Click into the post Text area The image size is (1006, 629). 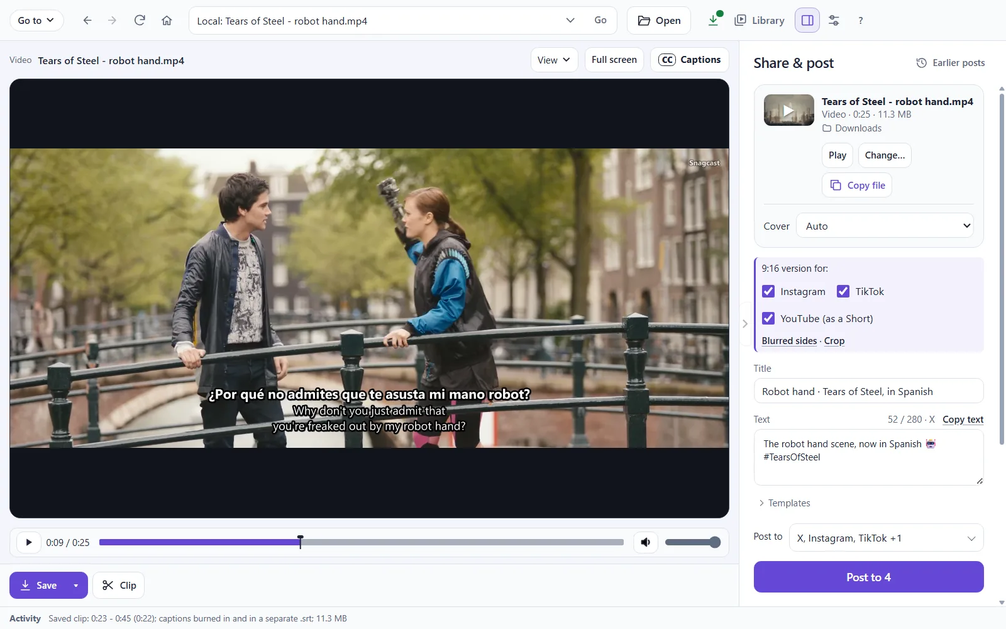(868, 457)
